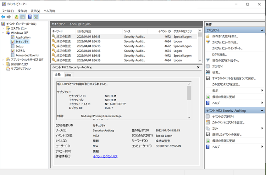Sort by the タスクのカテゴリ column header
This screenshot has width=266, height=175.
click(x=184, y=31)
